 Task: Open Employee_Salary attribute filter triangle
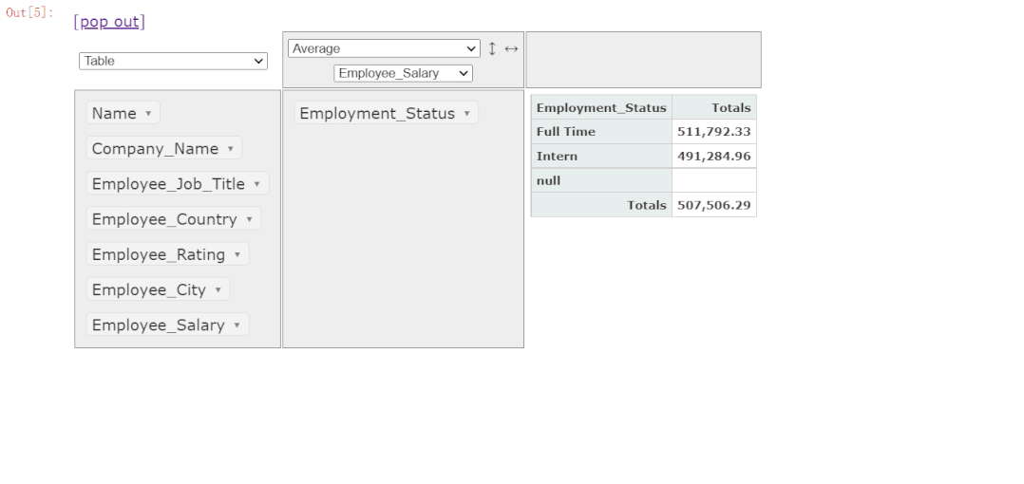[x=237, y=325]
